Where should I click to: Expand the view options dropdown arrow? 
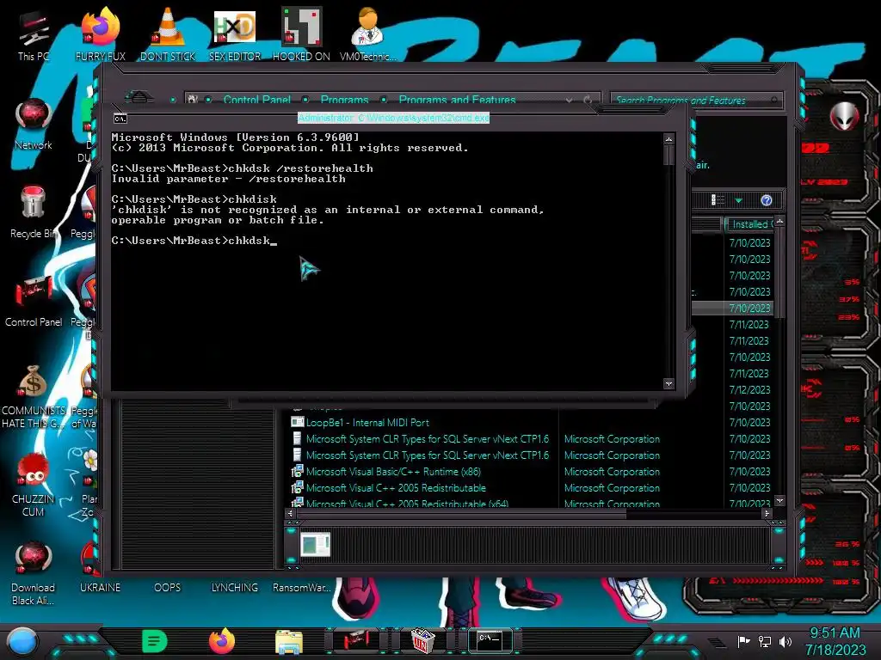pos(738,200)
